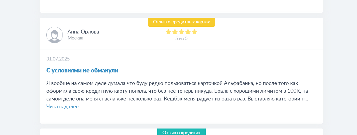The width and height of the screenshot is (357, 135).
Task: Open review titled 'С условиями не обманули'
Action: coord(82,70)
